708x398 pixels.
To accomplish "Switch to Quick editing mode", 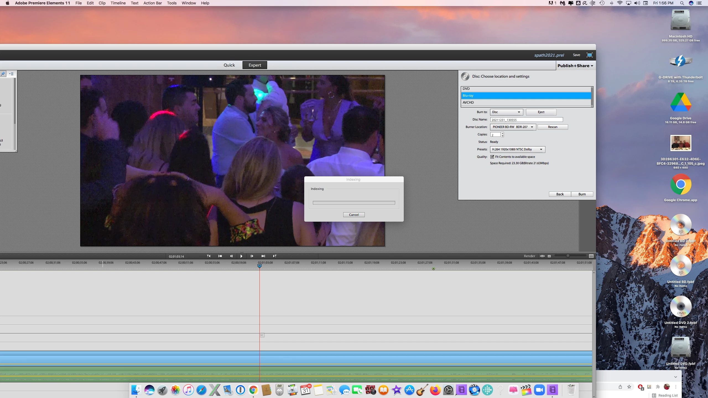I will (x=229, y=65).
